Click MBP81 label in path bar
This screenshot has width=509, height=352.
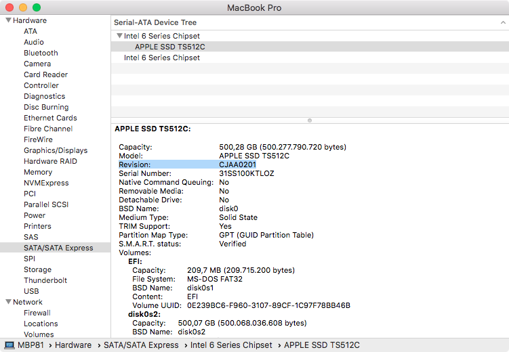click(x=30, y=345)
